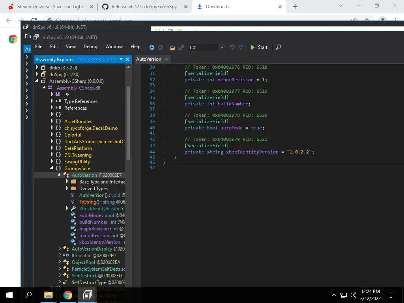Click the Chrome taskbar icon
The width and height of the screenshot is (404, 303).
coord(68,295)
